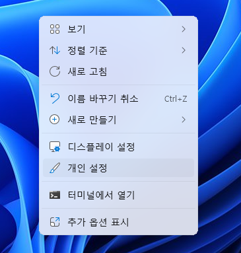The image size is (241, 253).
Task: Click the monitor-gear icon for 디스플레이 설정
Action: [55, 147]
